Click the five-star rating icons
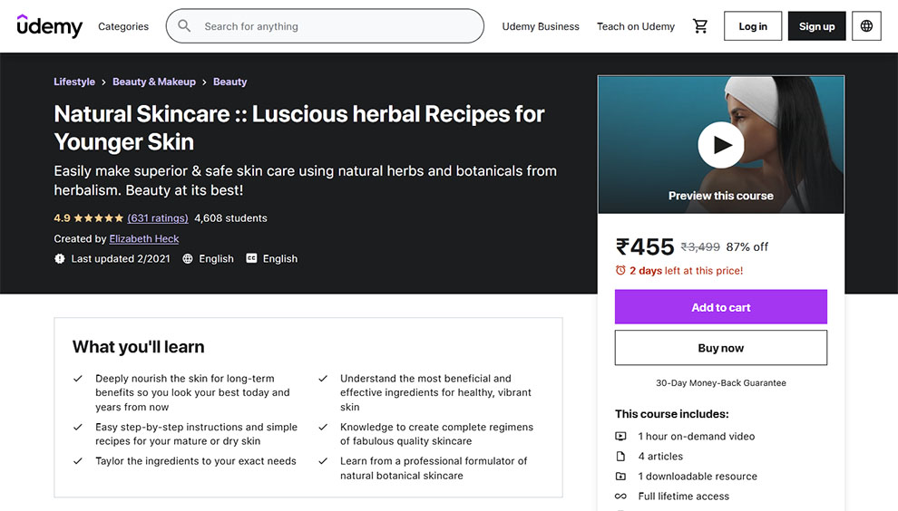 99,218
